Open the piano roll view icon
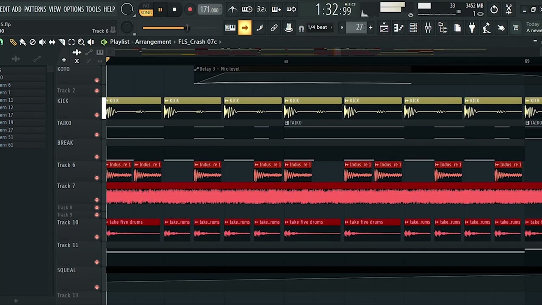The height and width of the screenshot is (305, 542). pyautogui.click(x=398, y=28)
